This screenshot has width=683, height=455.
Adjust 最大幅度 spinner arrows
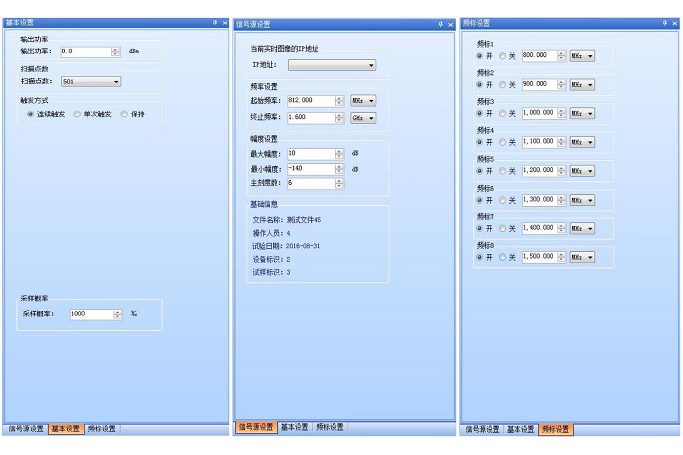(339, 154)
